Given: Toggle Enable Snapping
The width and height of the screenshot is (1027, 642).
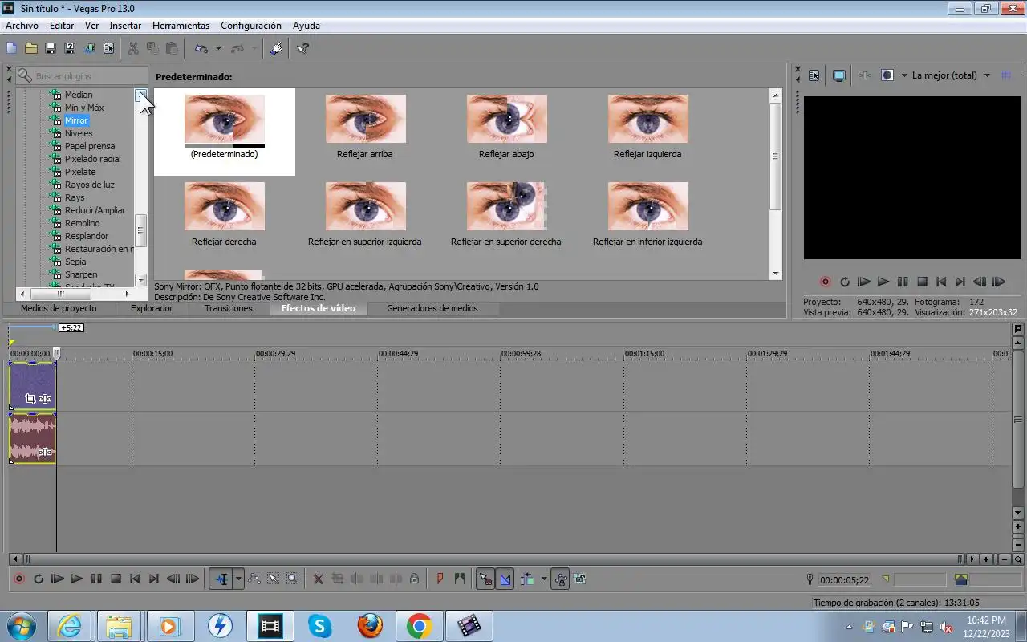Looking at the screenshot, I should click(x=485, y=579).
